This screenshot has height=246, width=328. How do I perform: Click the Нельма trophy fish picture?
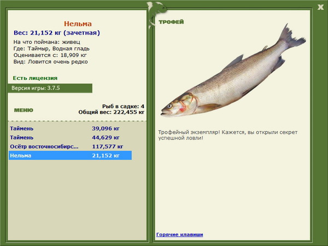pyautogui.click(x=233, y=71)
